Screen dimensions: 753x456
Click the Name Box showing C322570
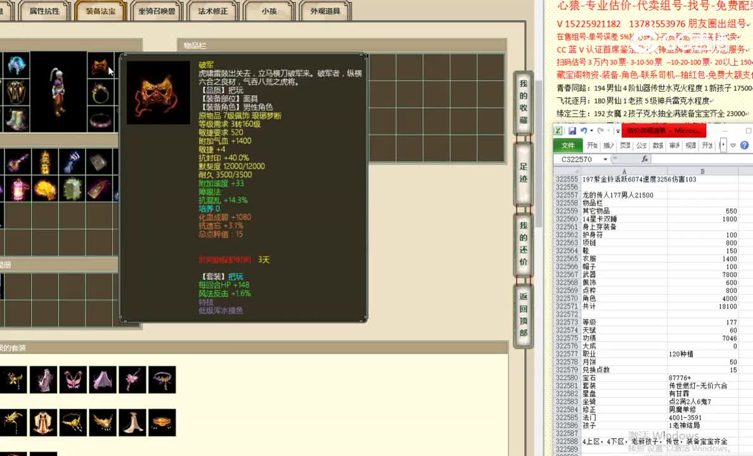coord(577,160)
